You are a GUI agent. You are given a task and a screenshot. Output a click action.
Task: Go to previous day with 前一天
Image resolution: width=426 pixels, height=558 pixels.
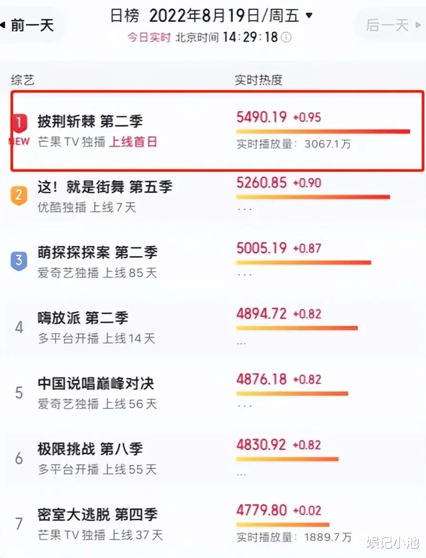click(32, 25)
